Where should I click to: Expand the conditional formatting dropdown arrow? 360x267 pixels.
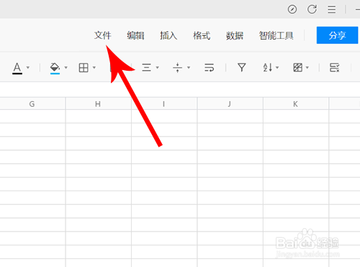pyautogui.click(x=307, y=68)
